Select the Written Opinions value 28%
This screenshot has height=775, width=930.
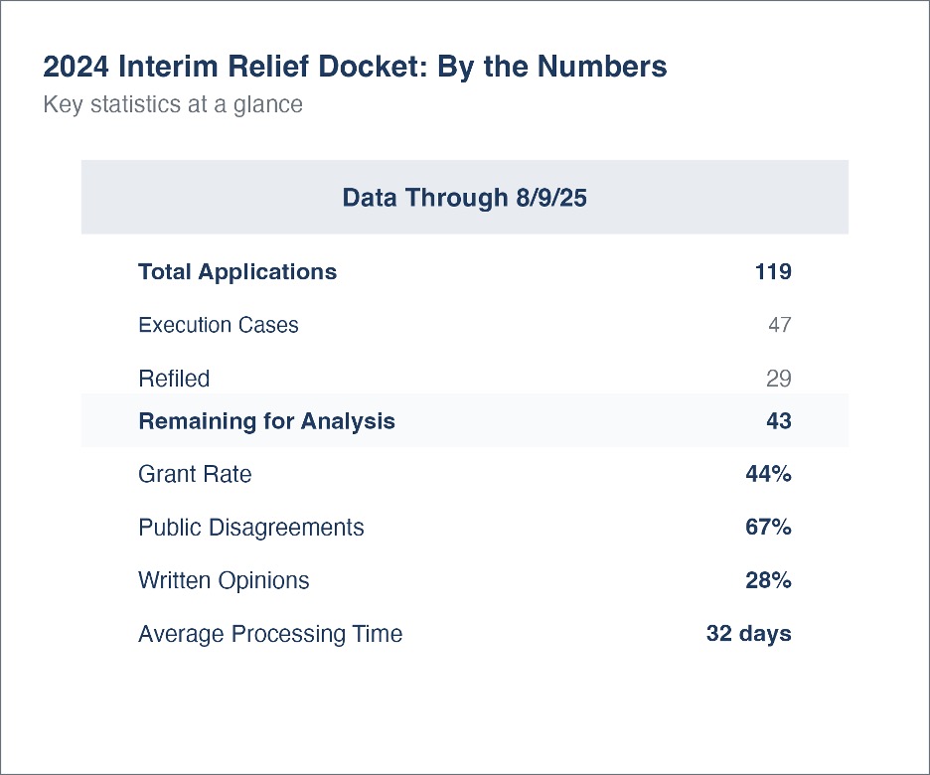(768, 581)
